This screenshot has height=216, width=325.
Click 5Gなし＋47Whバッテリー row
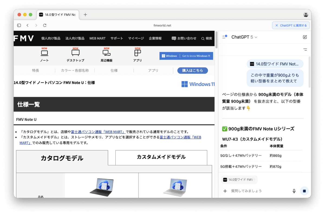261,156
